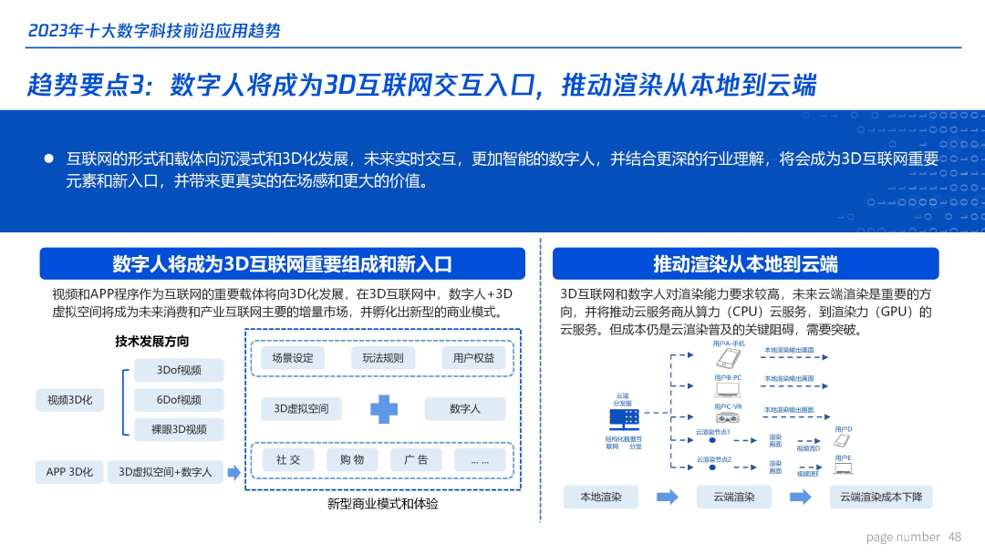Select the 推动渲染从本地到云端 header
Viewport: 985px width, 554px height.
tap(745, 264)
